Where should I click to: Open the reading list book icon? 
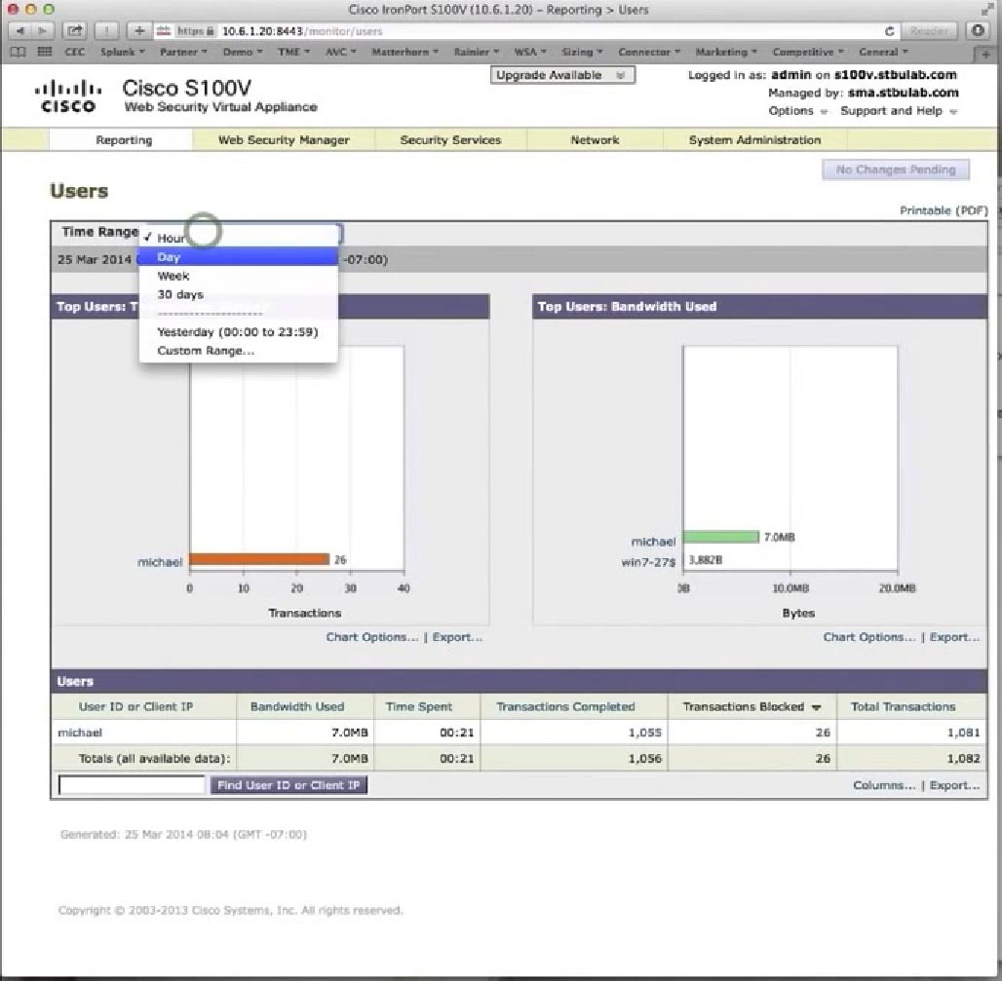tap(18, 52)
